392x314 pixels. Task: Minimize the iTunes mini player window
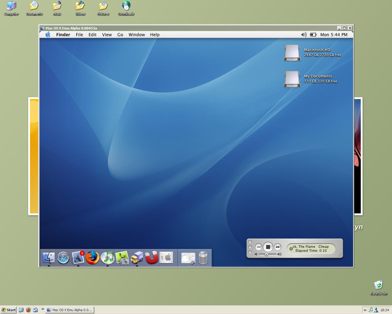pos(250,247)
